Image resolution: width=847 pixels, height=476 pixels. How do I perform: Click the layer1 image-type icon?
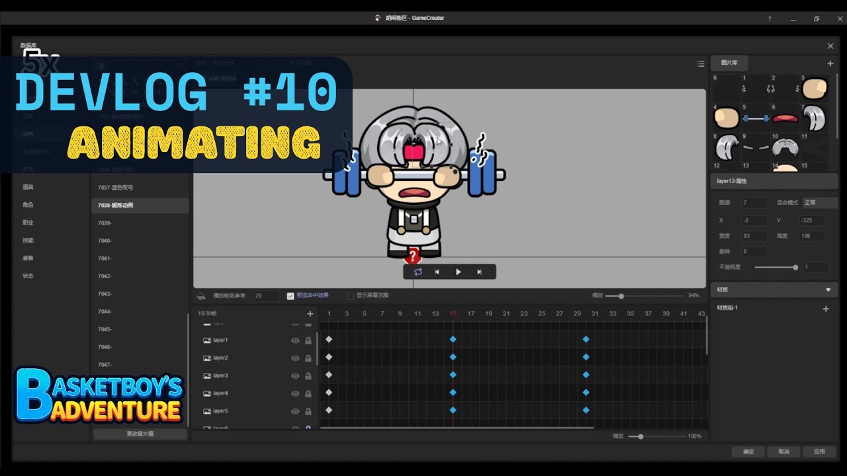pyautogui.click(x=207, y=340)
